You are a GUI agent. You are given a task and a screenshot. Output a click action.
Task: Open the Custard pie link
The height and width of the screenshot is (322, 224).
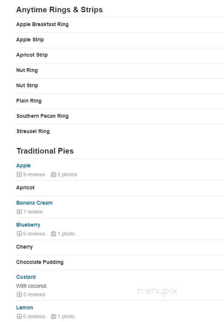point(26,277)
